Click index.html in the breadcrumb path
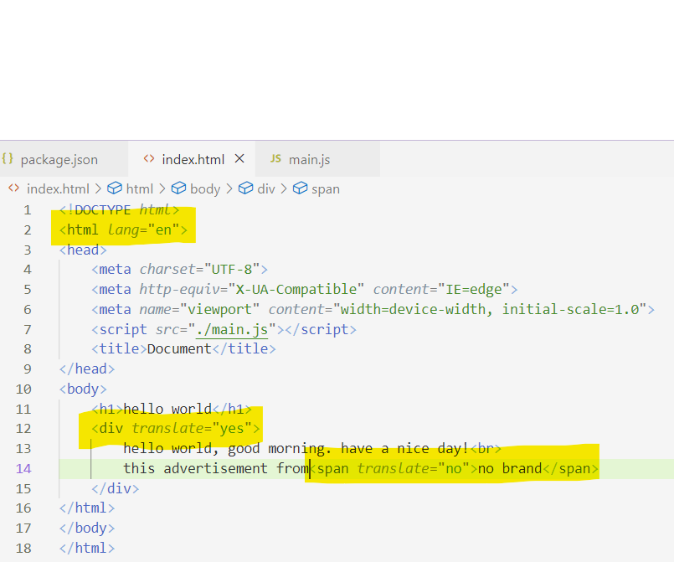 [58, 188]
